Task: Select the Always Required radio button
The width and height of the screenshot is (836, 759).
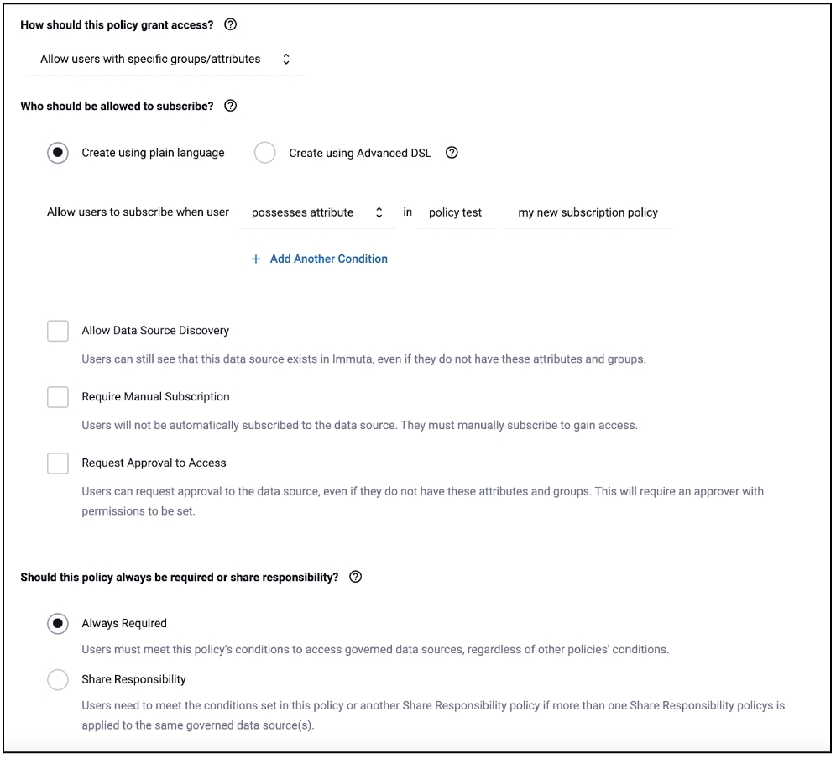Action: coord(58,624)
